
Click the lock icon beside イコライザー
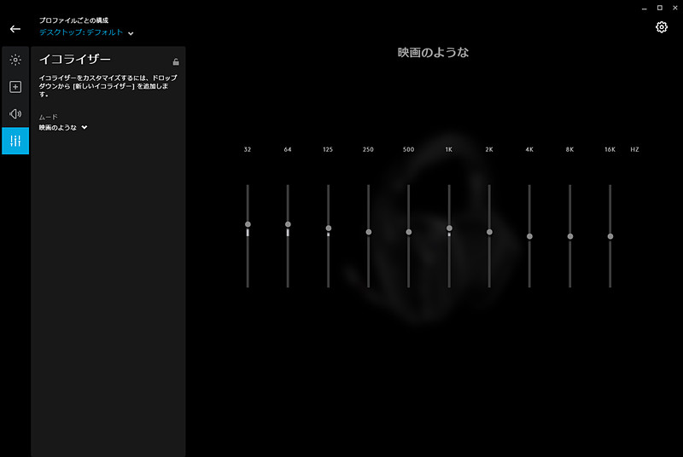click(176, 61)
